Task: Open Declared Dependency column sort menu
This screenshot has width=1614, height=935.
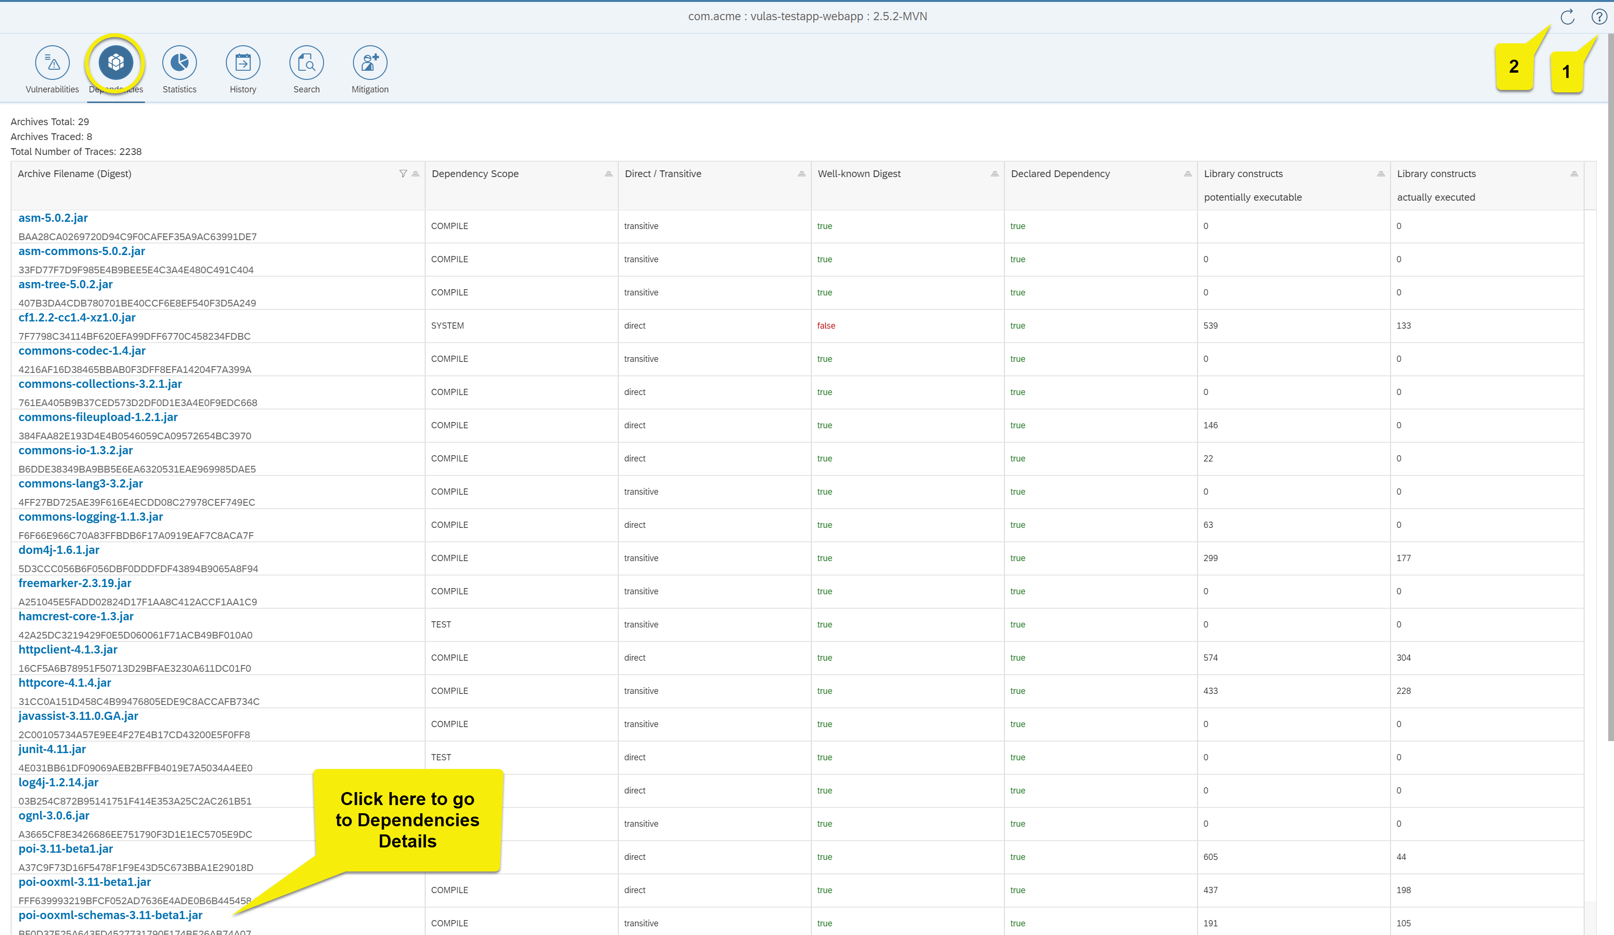Action: click(x=1187, y=173)
